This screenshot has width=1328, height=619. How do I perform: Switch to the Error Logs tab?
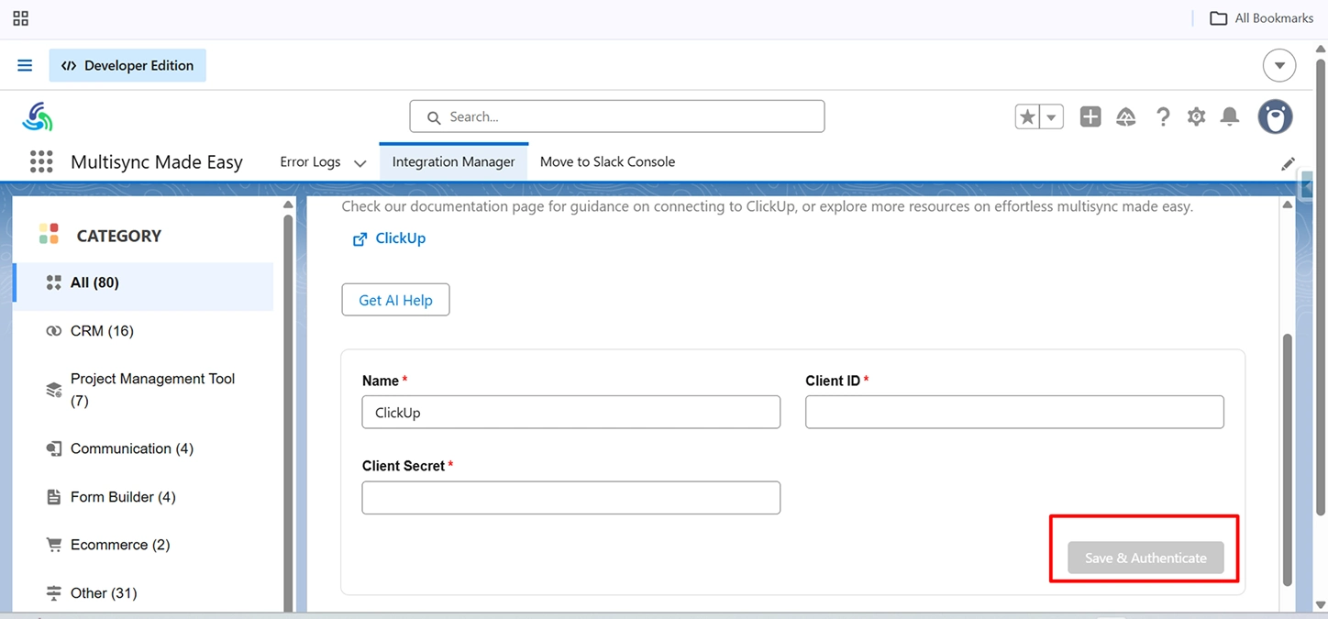click(x=310, y=162)
